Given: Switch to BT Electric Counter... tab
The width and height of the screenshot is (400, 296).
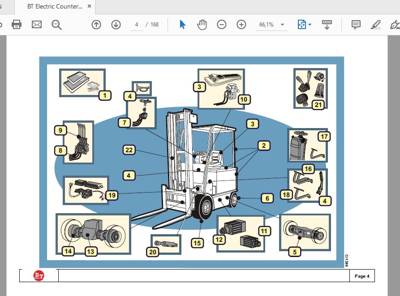Looking at the screenshot, I should pos(55,7).
